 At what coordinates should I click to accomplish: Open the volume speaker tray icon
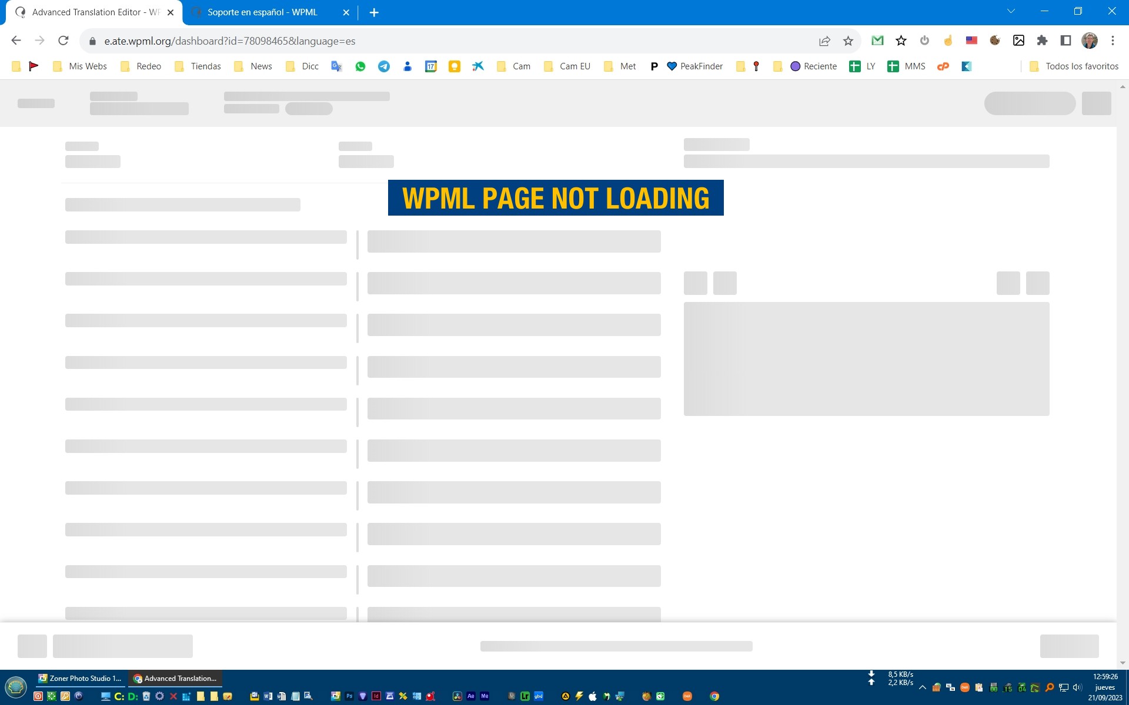[1077, 687]
